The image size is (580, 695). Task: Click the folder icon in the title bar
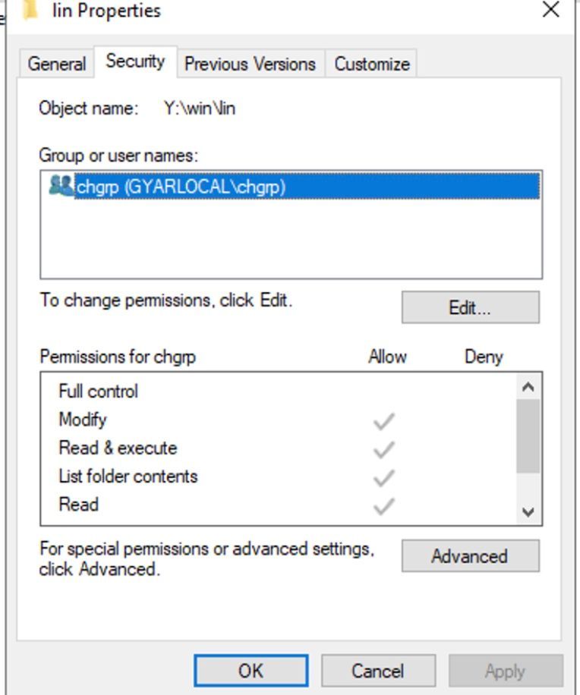click(x=31, y=10)
